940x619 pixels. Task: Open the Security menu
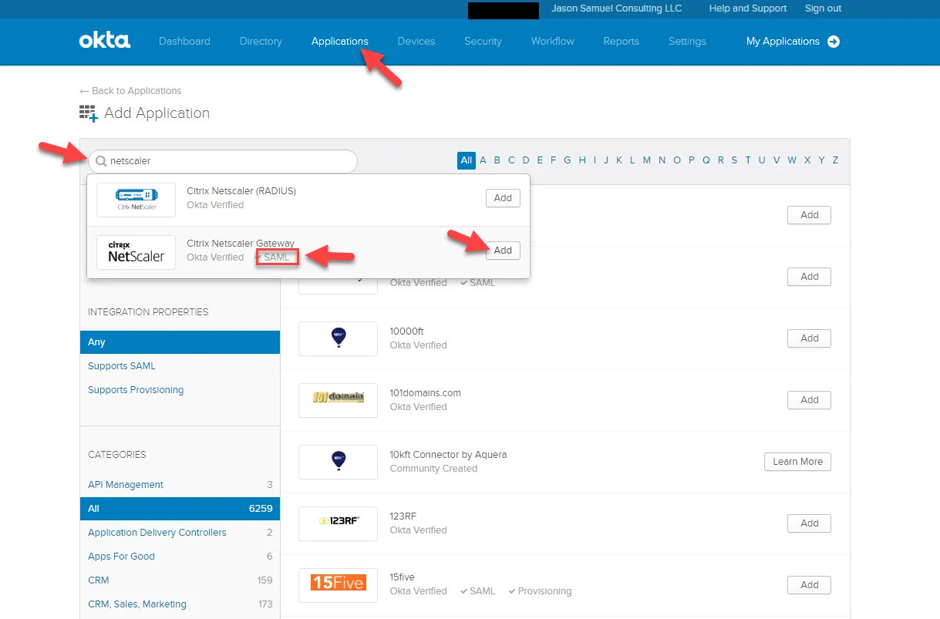pos(483,42)
